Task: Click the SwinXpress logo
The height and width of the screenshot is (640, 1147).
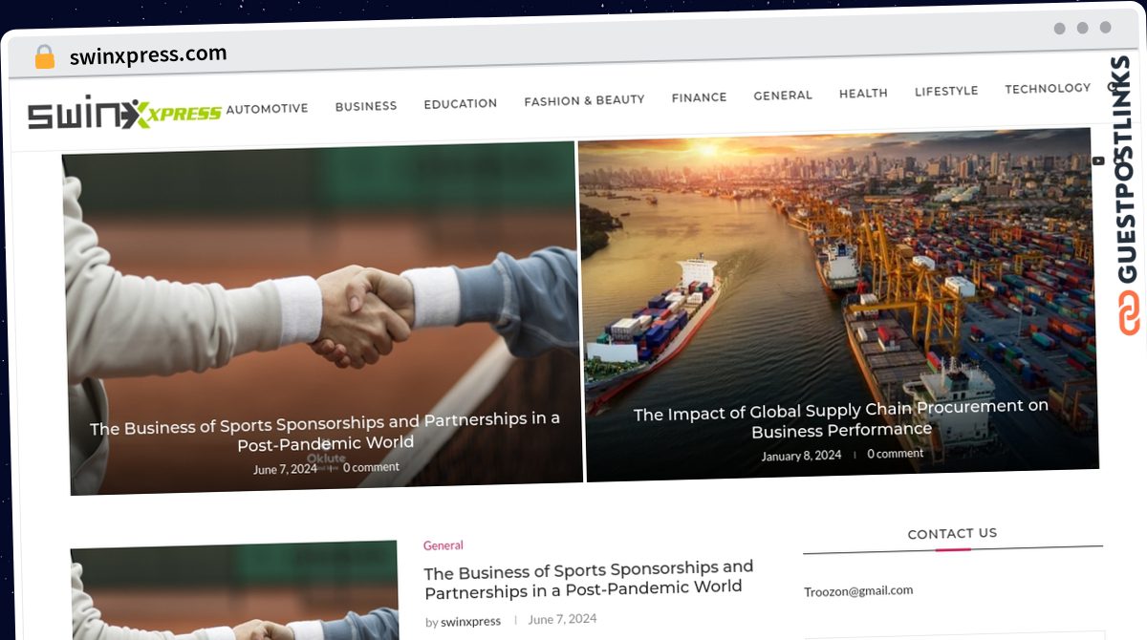Action: point(124,114)
